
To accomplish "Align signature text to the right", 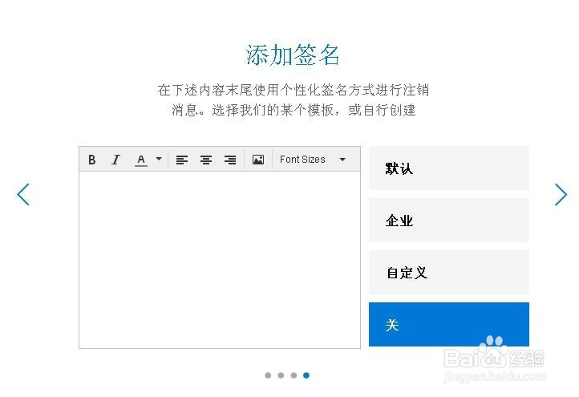I will (230, 160).
